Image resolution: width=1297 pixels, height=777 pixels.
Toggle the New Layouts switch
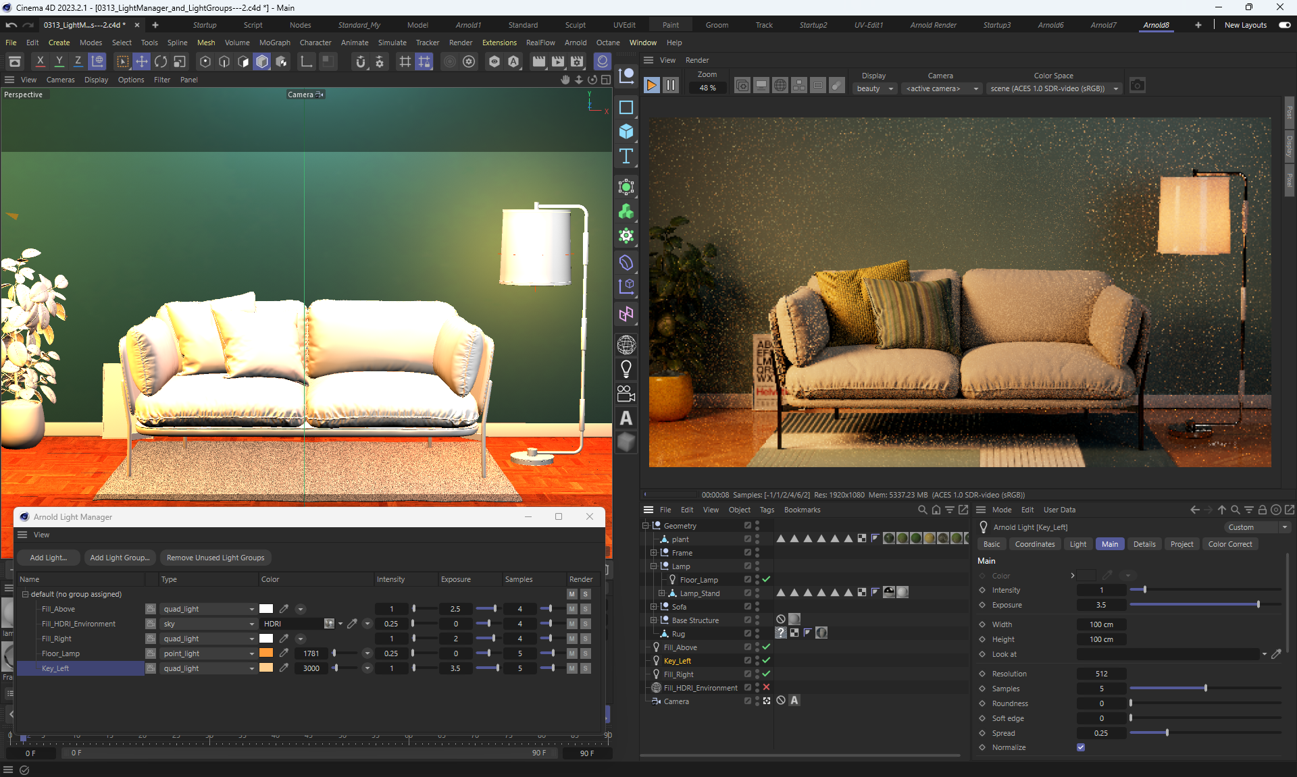(1284, 25)
